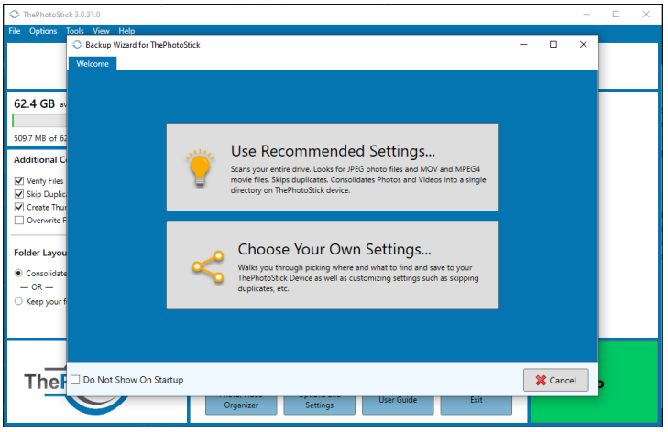The height and width of the screenshot is (432, 668).
Task: Minimize the Backup Wizard window
Action: point(524,44)
